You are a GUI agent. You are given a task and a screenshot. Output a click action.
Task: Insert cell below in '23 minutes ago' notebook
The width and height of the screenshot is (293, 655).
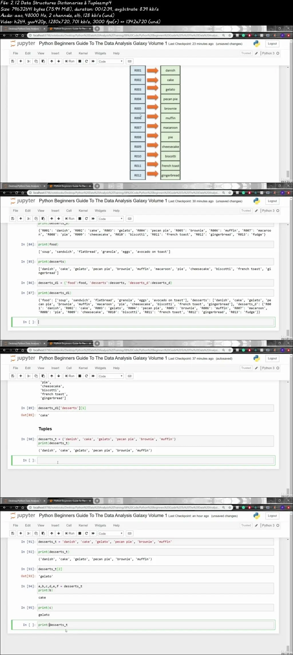pyautogui.click(x=21, y=61)
